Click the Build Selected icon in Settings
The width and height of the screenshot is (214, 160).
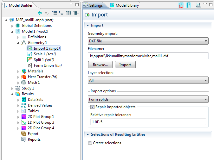(181, 5)
